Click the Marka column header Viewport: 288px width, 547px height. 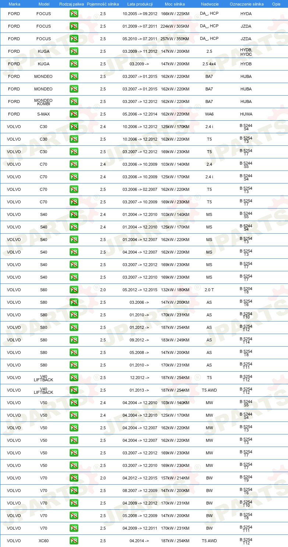coord(14,4)
